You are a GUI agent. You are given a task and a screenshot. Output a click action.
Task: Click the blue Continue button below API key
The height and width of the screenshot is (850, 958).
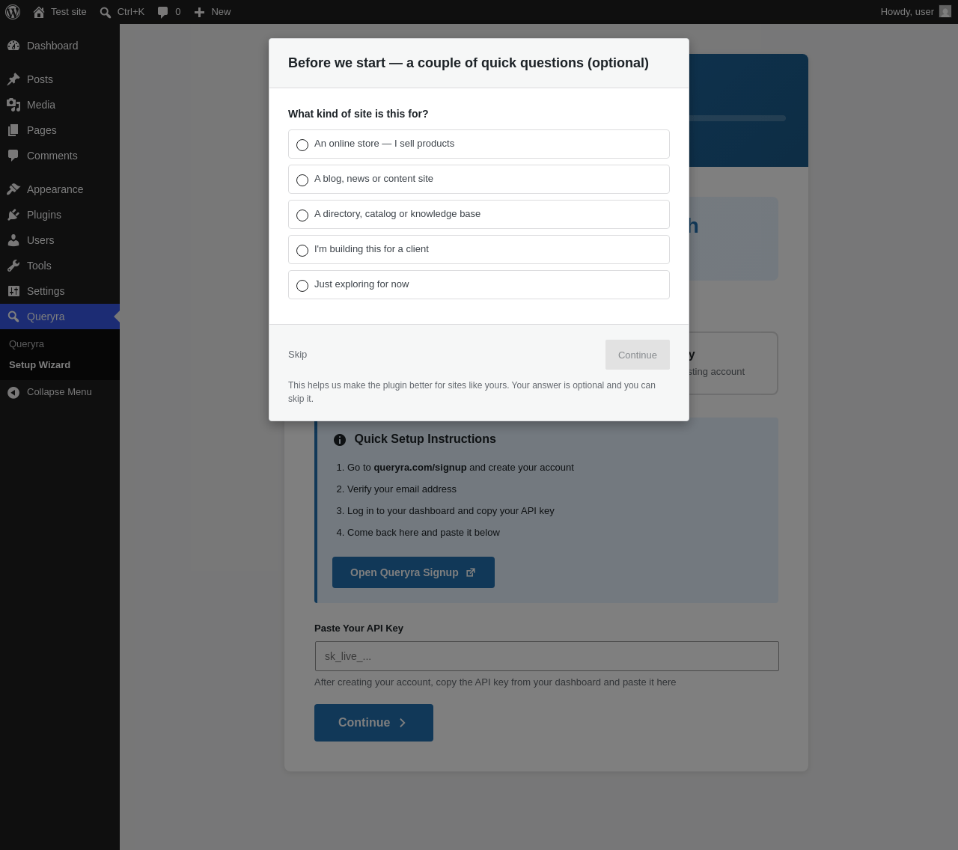click(x=373, y=723)
